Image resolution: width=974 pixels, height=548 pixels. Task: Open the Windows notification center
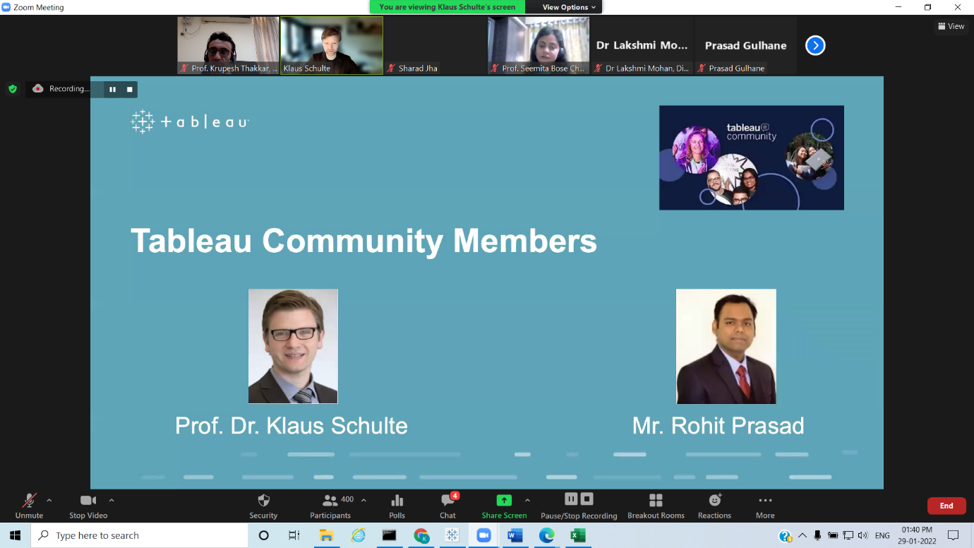954,535
